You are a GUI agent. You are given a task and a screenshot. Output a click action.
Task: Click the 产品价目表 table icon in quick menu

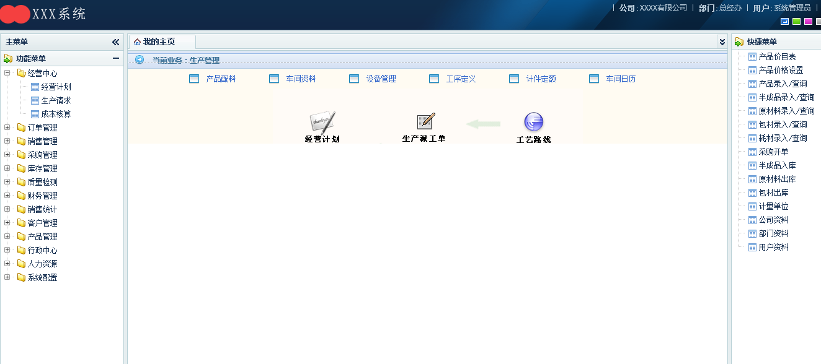(x=752, y=56)
